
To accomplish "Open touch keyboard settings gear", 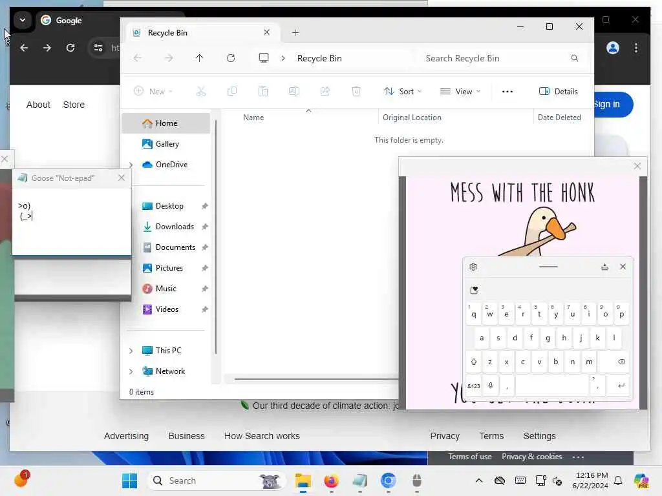I will 473,267.
